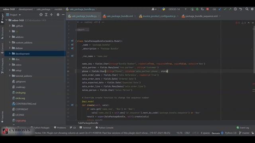
Task: Open IDE settings gear in top toolbar
Action: click(252, 9)
